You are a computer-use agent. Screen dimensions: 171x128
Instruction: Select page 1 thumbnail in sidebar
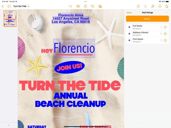(10, 19)
